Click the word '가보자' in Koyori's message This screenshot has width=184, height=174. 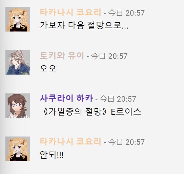point(53,25)
